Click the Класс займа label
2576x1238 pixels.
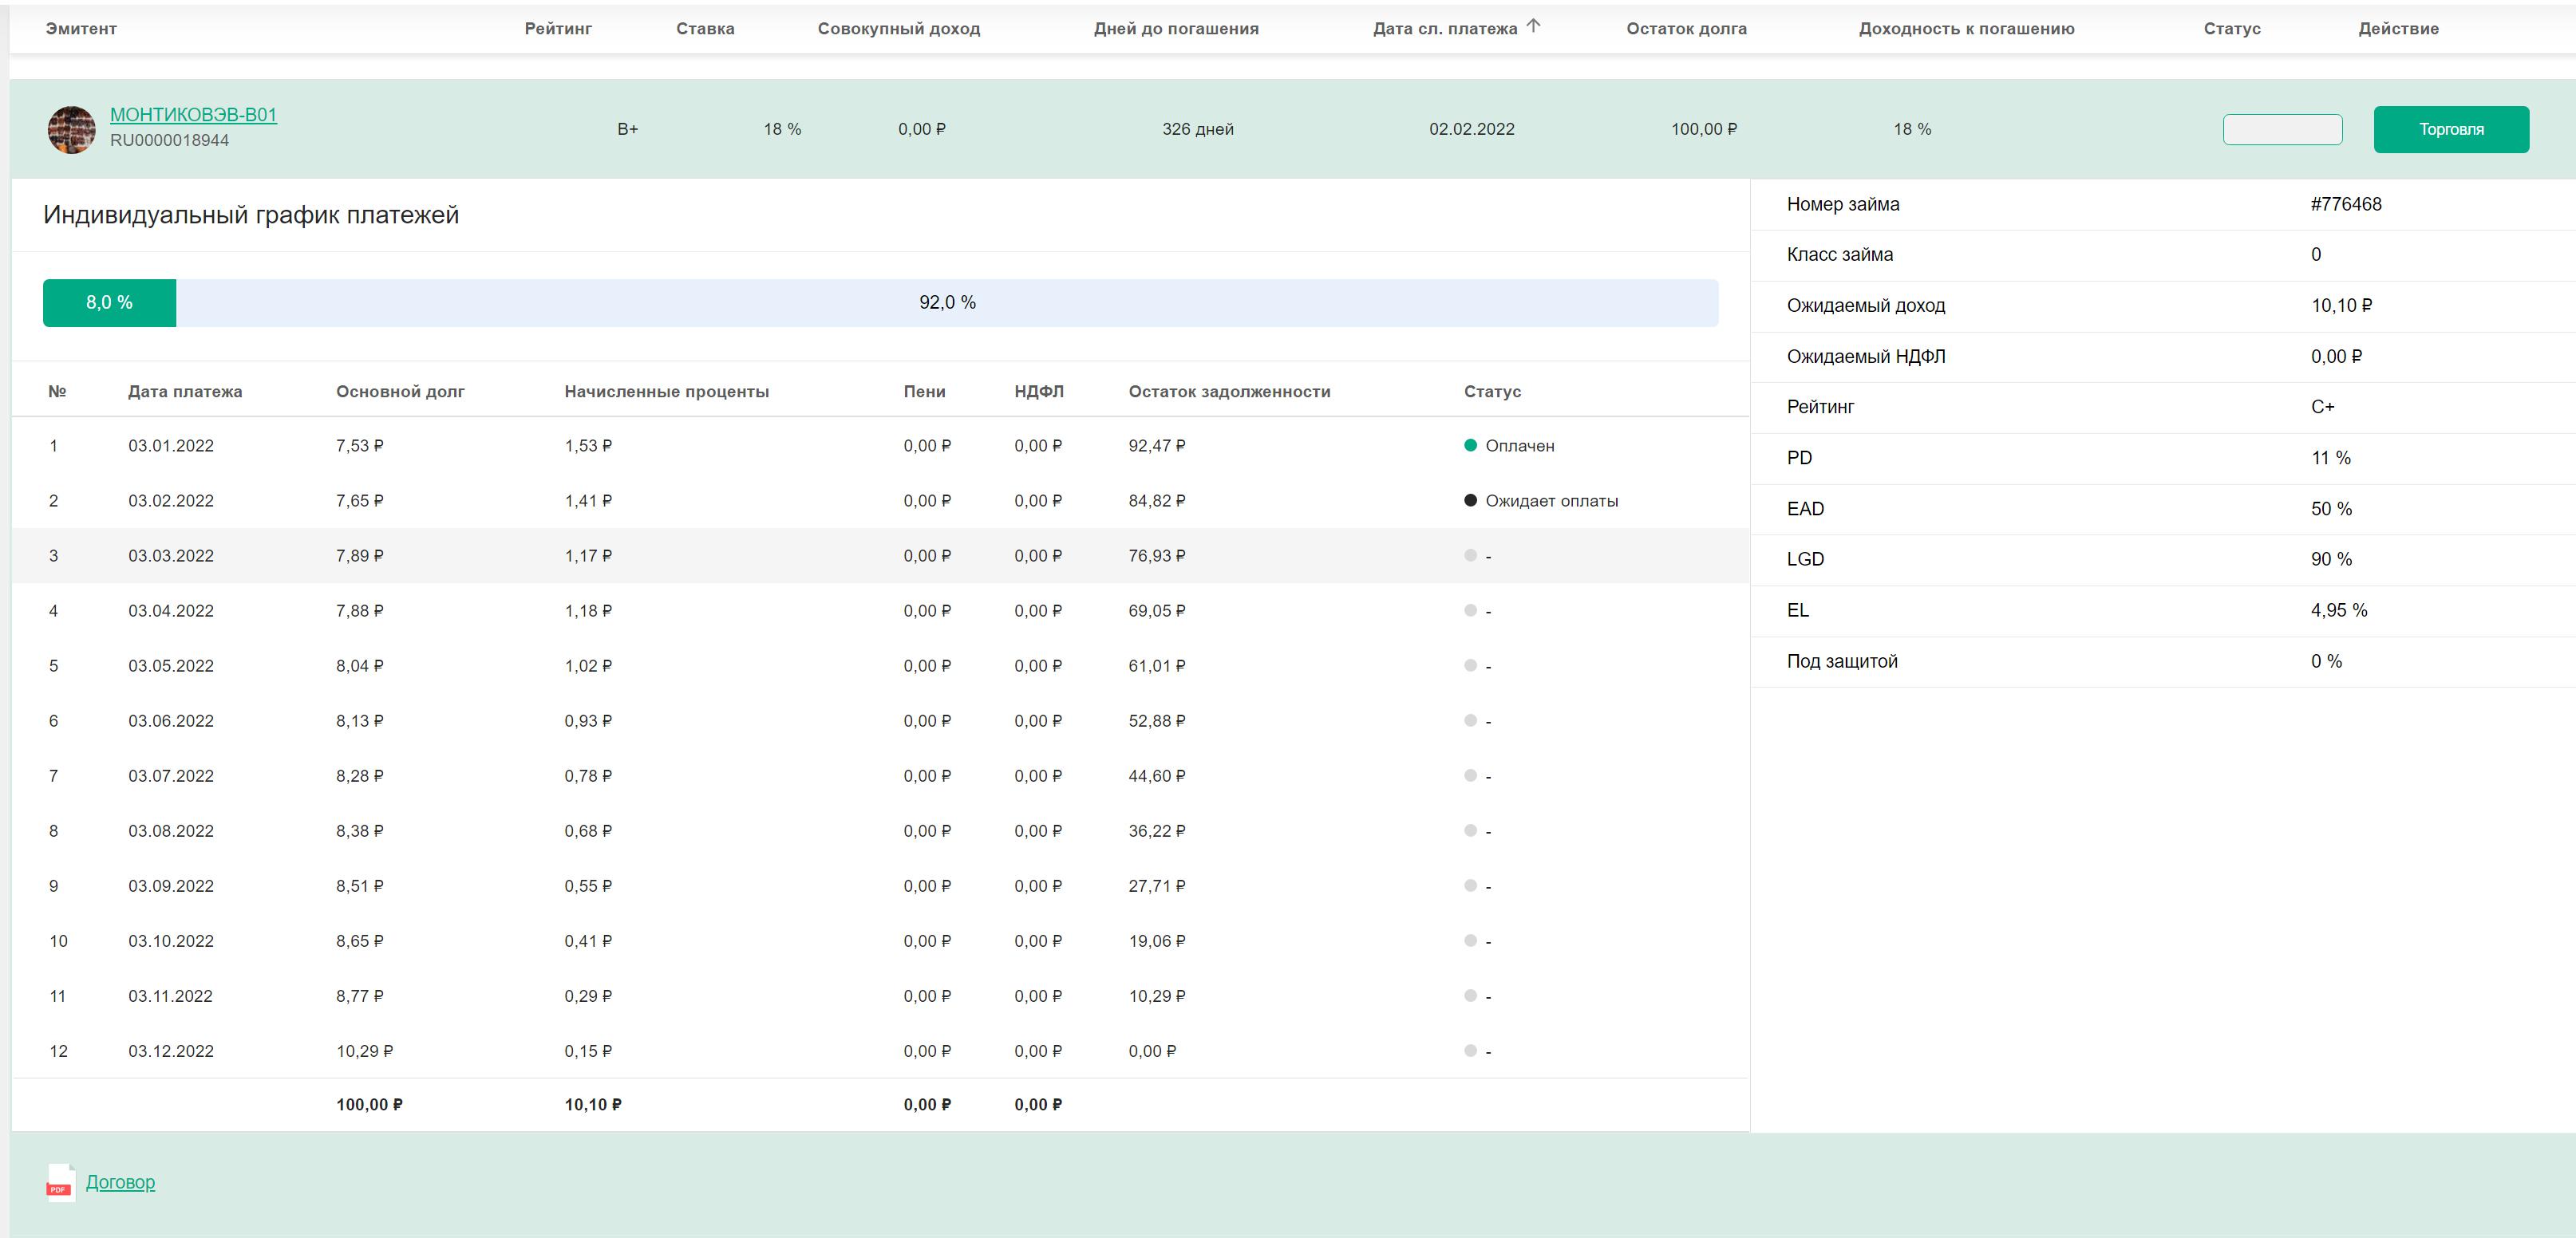(x=1840, y=254)
